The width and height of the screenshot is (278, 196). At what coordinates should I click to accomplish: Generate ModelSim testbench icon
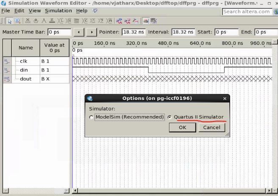tap(136, 21)
